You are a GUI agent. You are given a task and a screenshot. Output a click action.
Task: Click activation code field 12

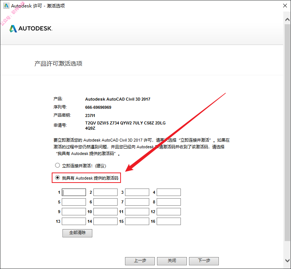pos(169,212)
